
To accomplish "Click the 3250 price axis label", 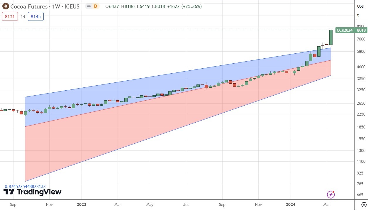I will (361, 90).
